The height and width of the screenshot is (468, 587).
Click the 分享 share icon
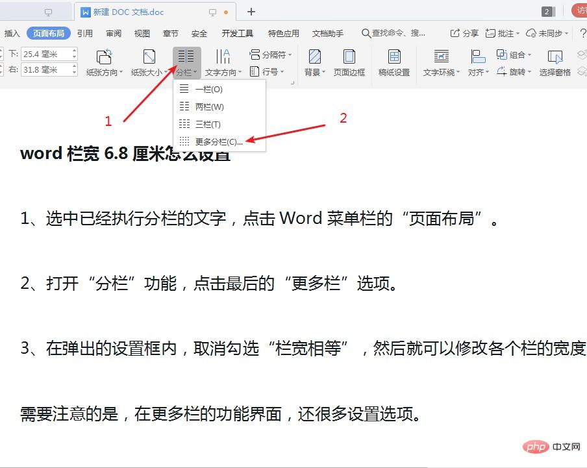(455, 33)
